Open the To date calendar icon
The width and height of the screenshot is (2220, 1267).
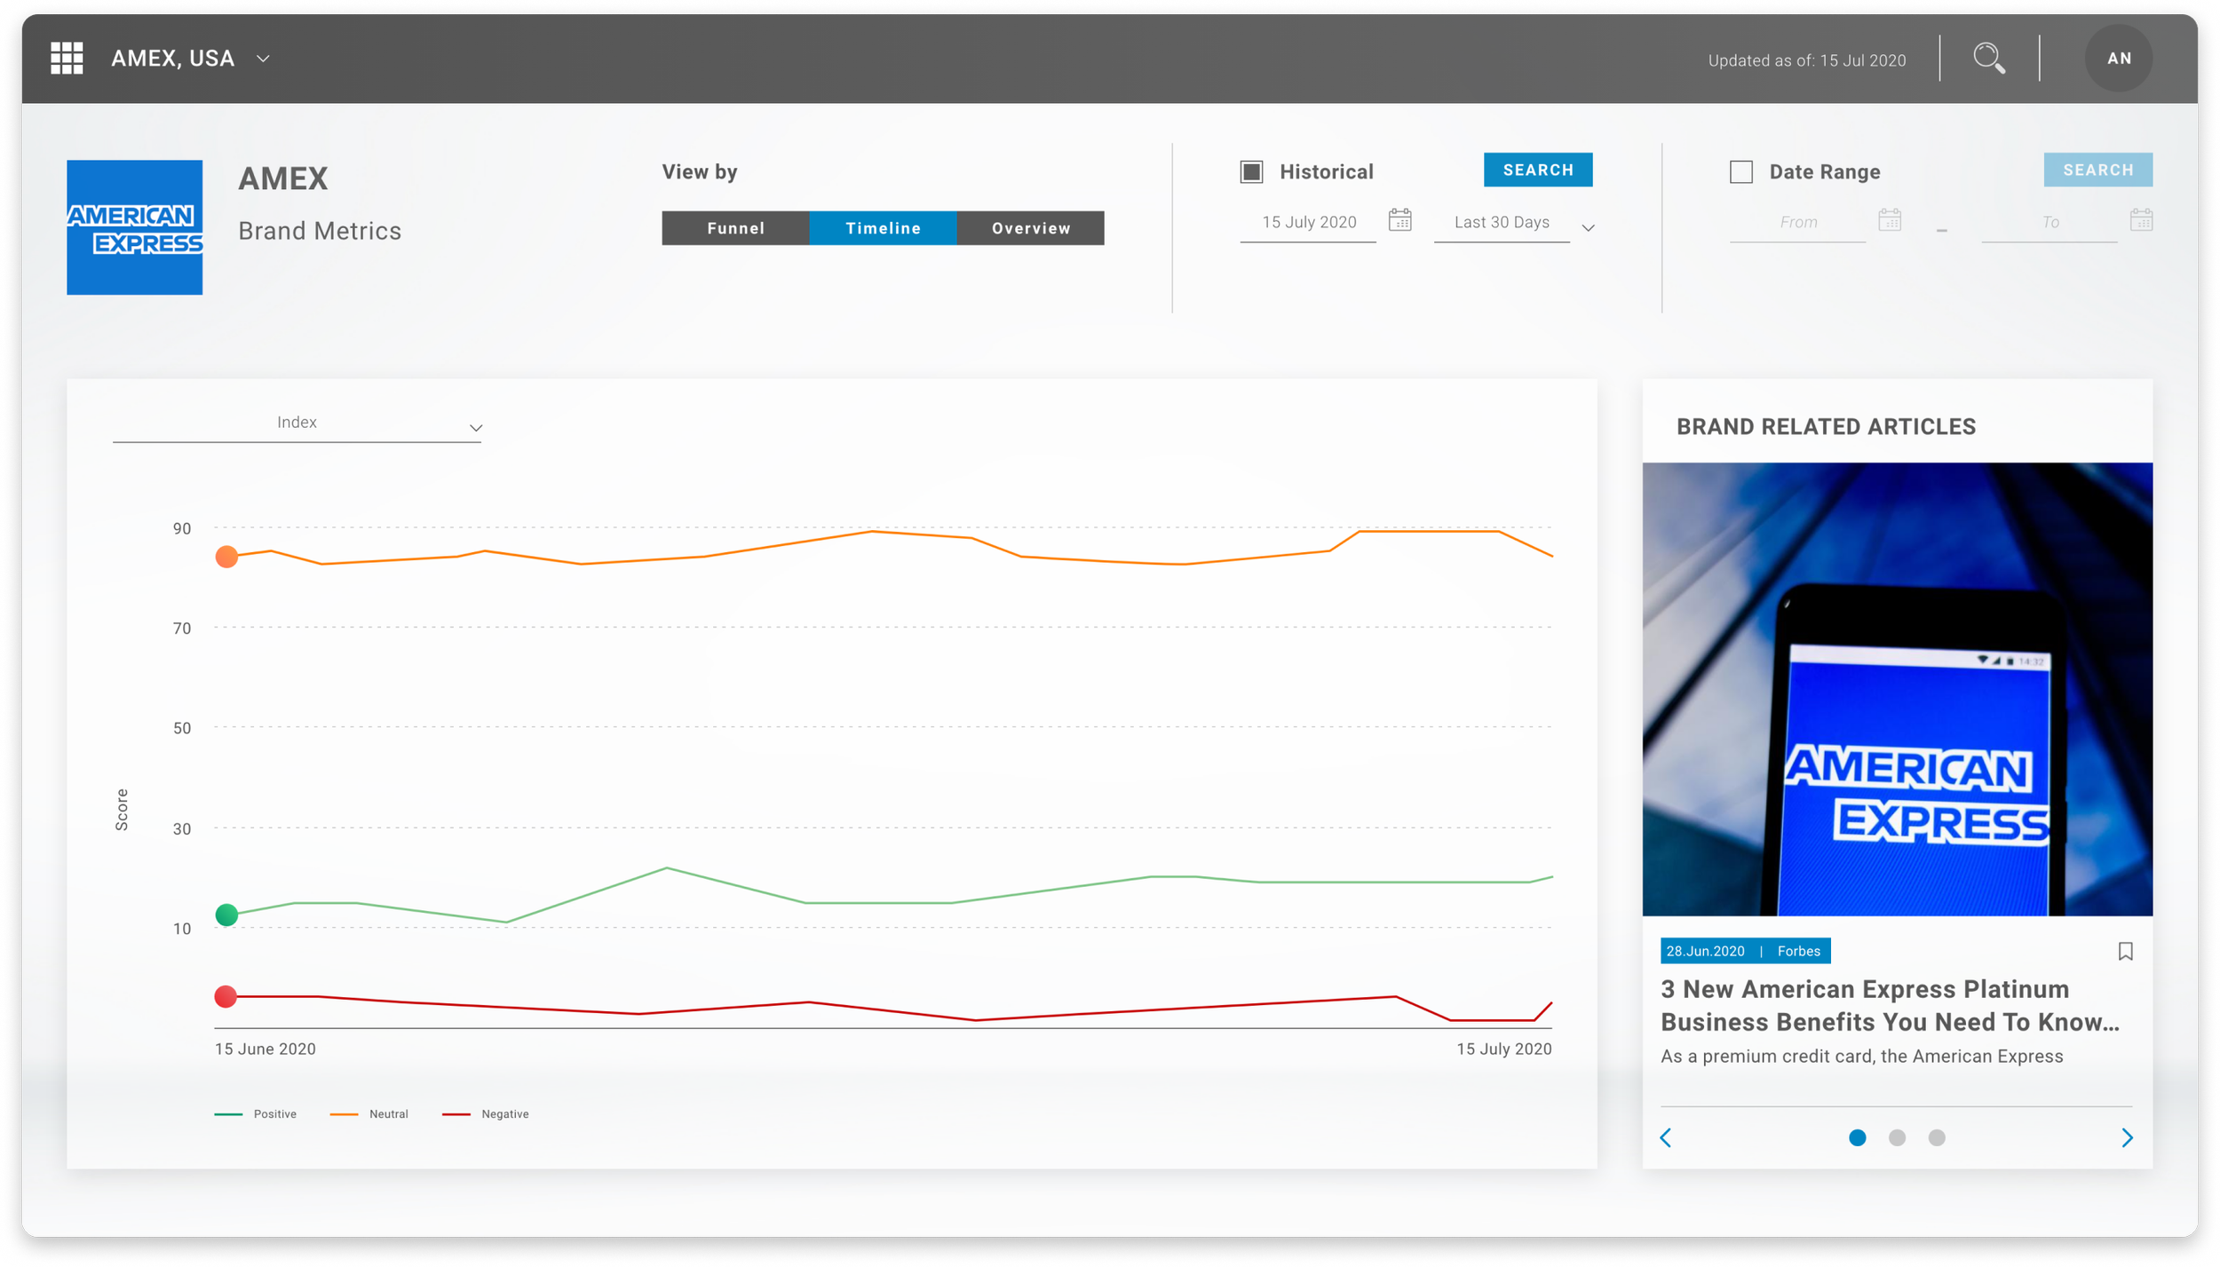pos(2141,220)
